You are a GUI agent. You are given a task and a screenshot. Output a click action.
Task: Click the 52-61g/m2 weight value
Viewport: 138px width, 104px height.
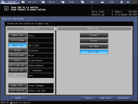(41, 50)
